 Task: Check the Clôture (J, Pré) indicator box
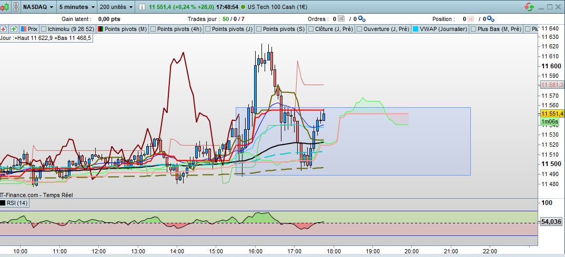pos(310,29)
